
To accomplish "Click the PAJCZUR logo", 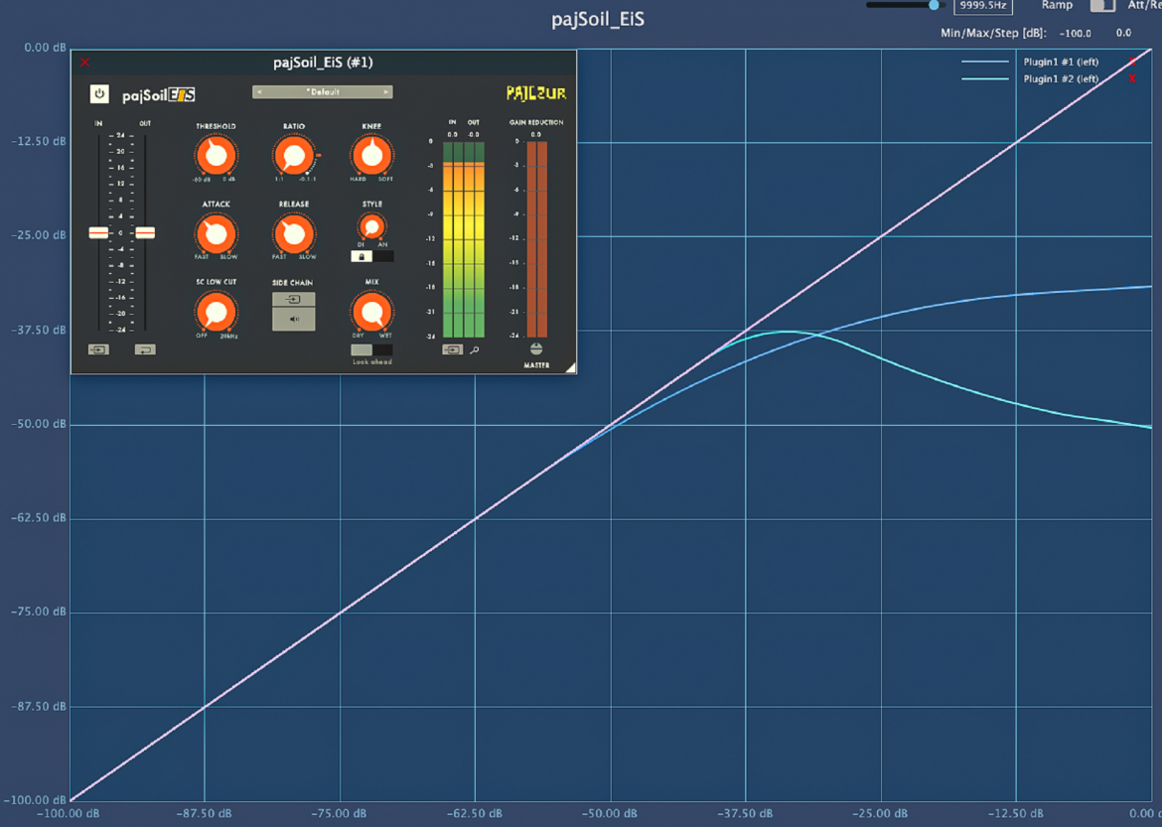I will 535,93.
